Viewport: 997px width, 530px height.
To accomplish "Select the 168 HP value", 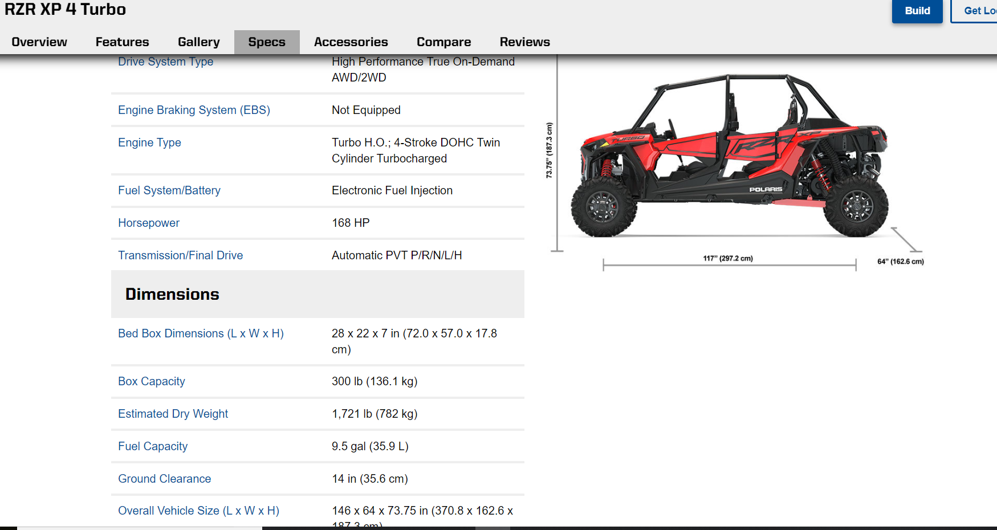I will pyautogui.click(x=351, y=223).
